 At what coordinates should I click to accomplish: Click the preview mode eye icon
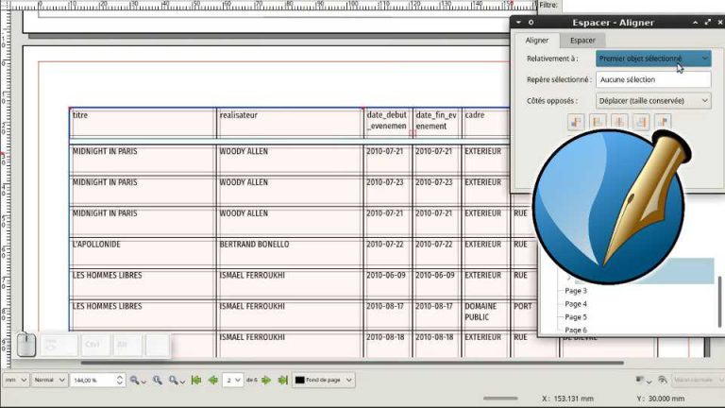663,380
